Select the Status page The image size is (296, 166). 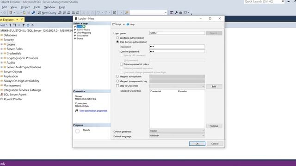coord(80,38)
